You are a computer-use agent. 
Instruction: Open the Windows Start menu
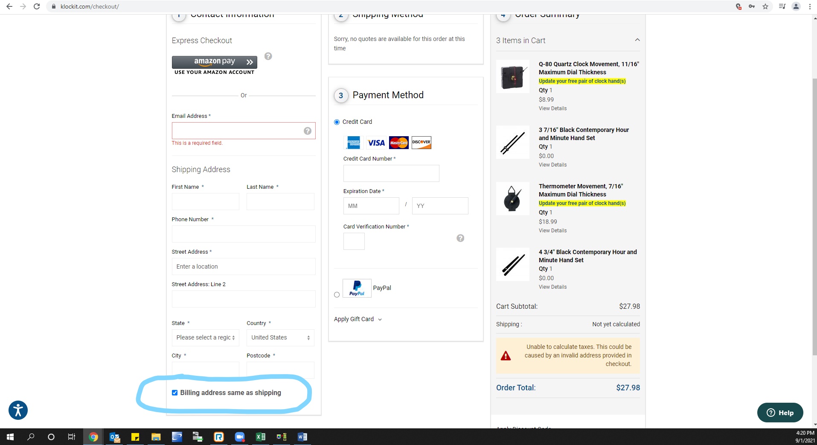(10, 437)
